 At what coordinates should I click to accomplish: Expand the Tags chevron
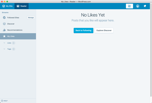coord(4,49)
